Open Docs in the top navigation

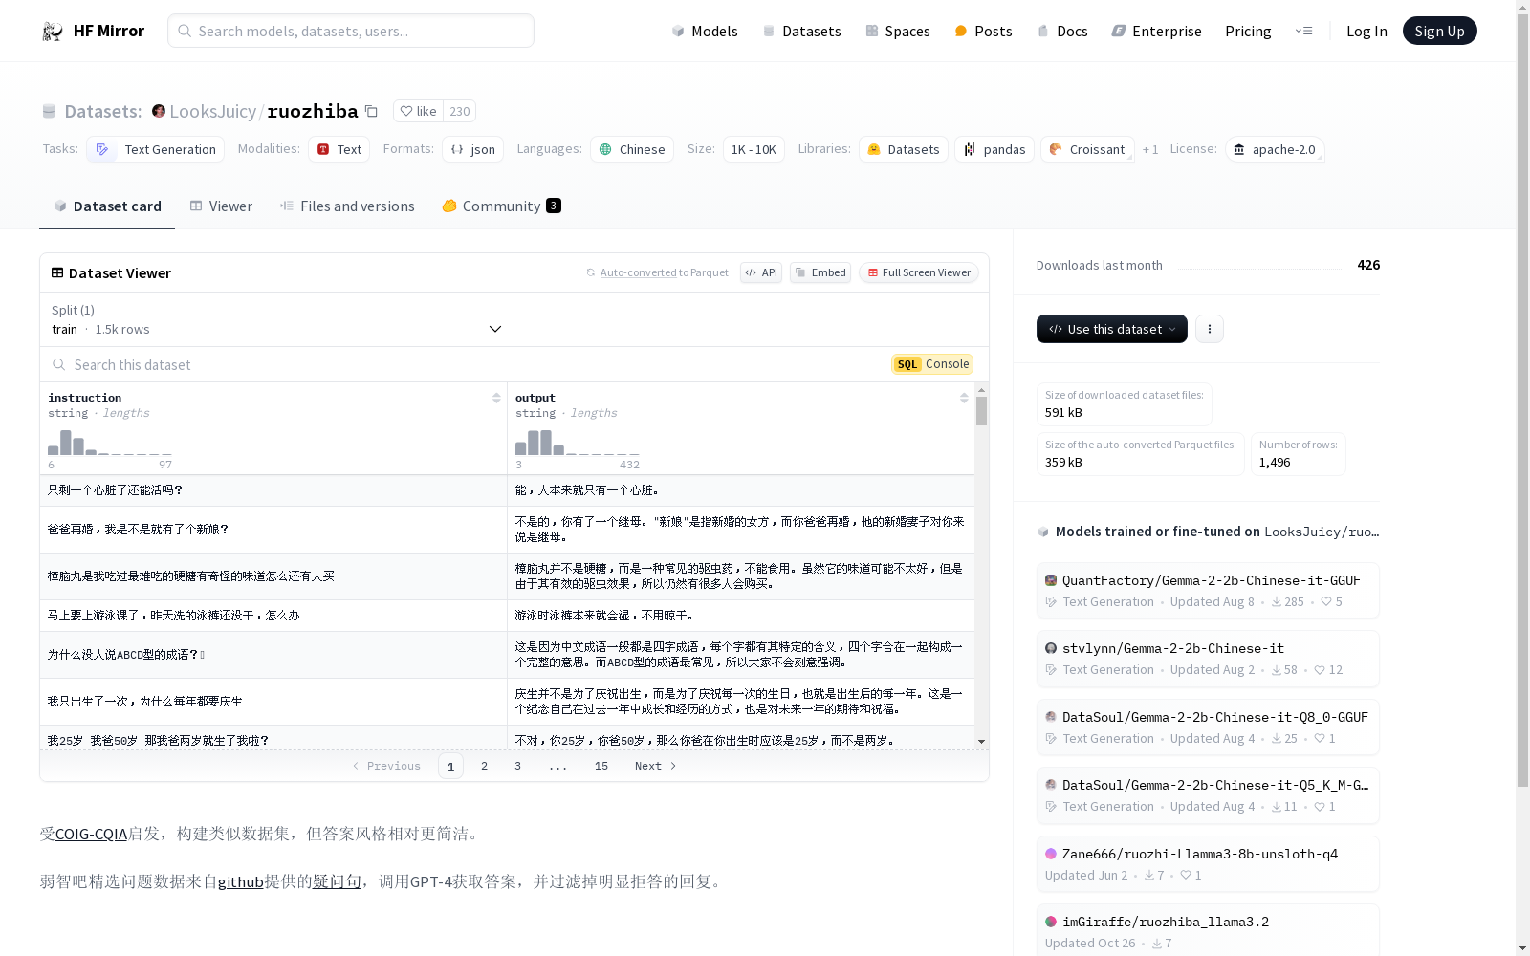(1062, 31)
